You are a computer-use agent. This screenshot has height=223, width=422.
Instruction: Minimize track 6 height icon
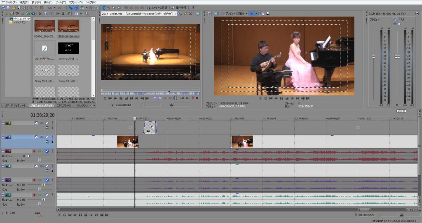3,195
